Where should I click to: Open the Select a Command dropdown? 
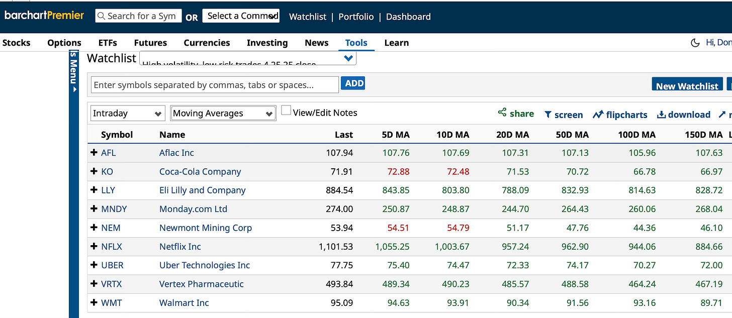click(x=241, y=16)
